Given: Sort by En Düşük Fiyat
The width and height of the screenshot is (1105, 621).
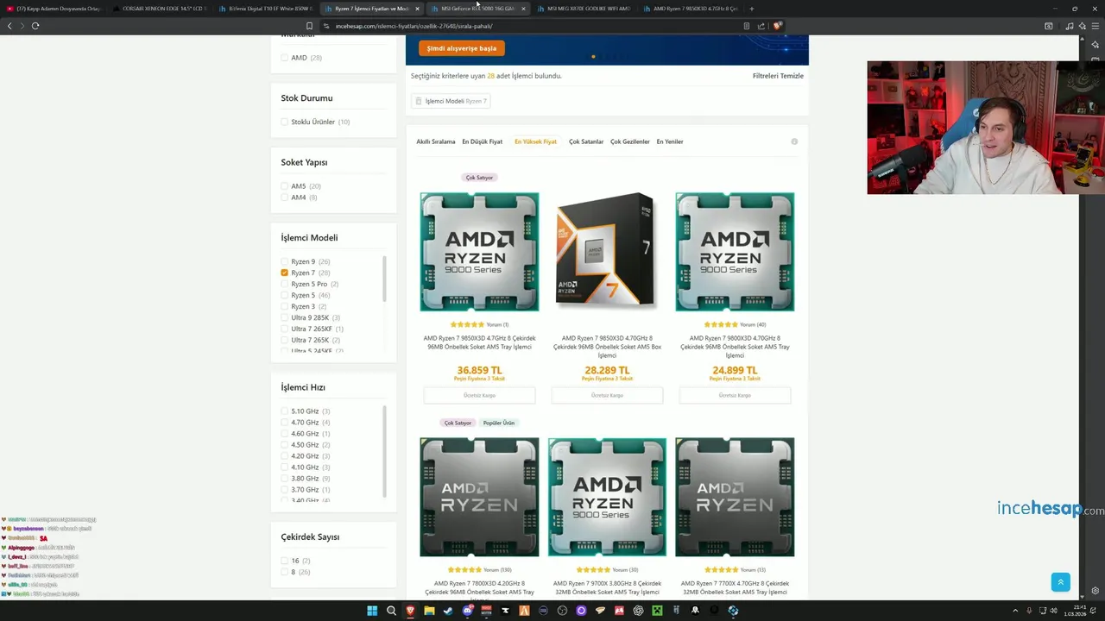Looking at the screenshot, I should [482, 141].
